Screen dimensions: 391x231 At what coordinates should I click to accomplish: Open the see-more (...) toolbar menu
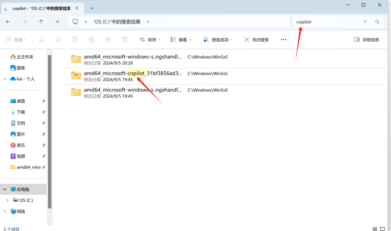click(x=283, y=39)
